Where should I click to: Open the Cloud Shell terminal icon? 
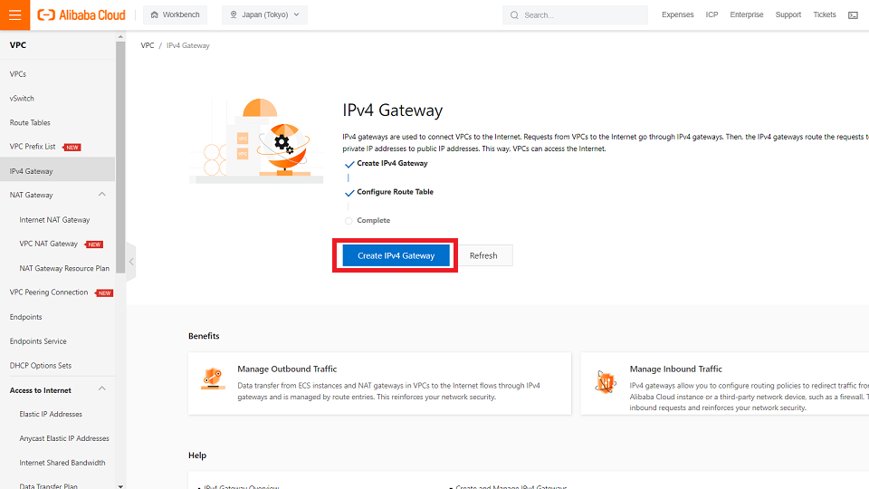853,15
